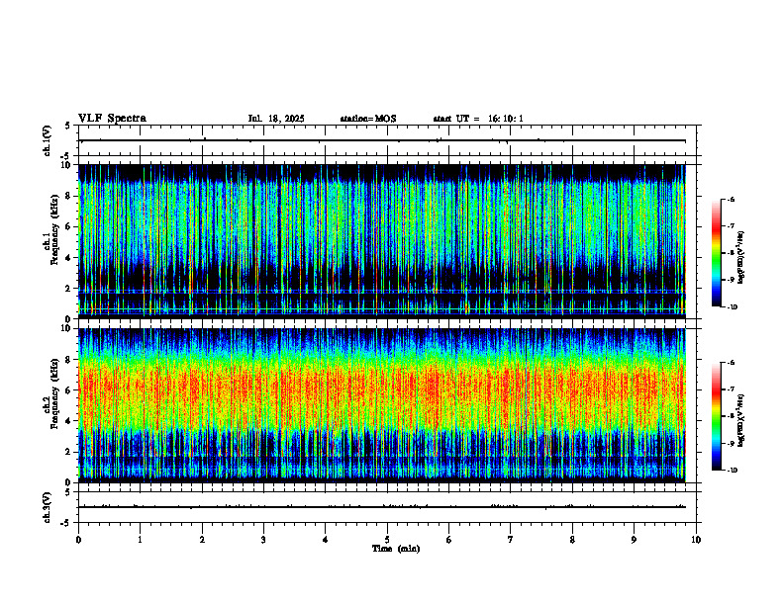Click the "9" tick label on the time axis
The height and width of the screenshot is (605, 784).
[x=634, y=540]
